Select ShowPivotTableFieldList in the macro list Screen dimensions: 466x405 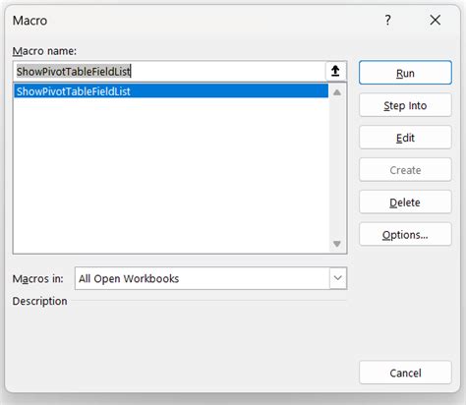pos(171,91)
